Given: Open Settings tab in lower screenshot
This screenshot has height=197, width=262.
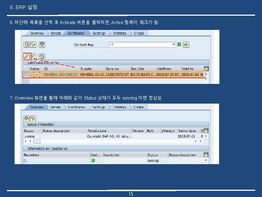Looking at the screenshot, I should click(x=99, y=107).
